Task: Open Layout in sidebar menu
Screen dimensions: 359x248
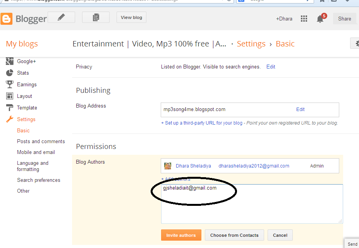Action: tap(24, 96)
